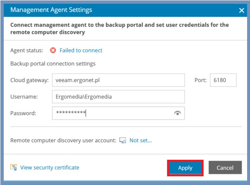The image size is (250, 185).
Task: Click the Agent status label
Action: (x=27, y=50)
